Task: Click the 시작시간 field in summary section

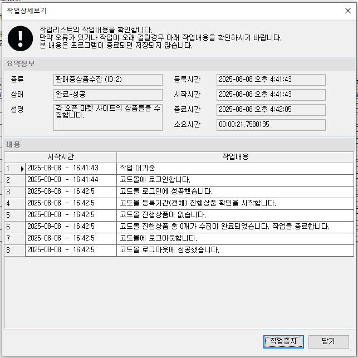Action: click(x=271, y=95)
